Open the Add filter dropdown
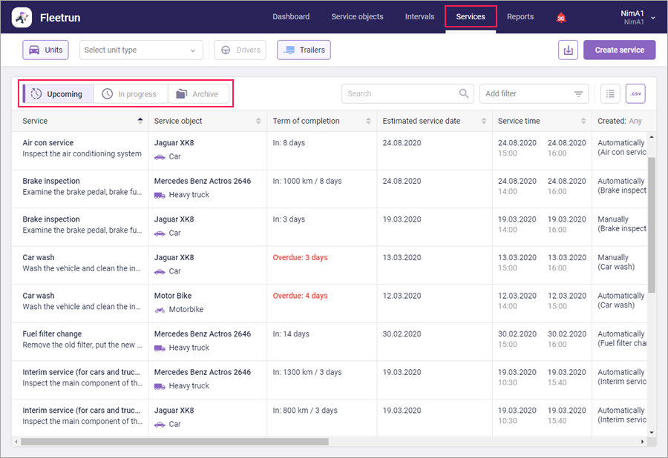 (x=534, y=93)
